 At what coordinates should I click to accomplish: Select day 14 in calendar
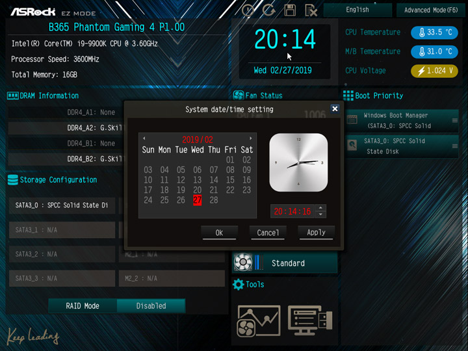tap(213, 179)
